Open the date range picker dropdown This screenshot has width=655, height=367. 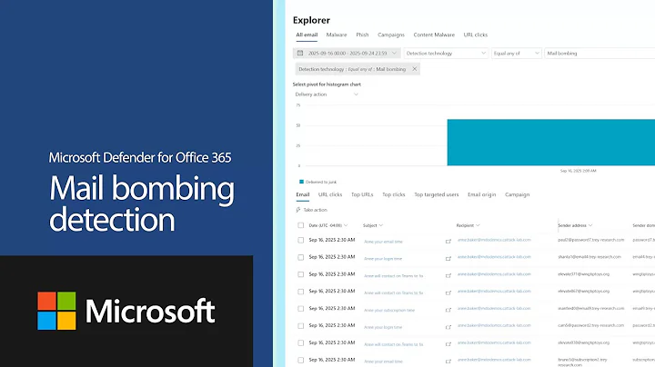coord(347,53)
